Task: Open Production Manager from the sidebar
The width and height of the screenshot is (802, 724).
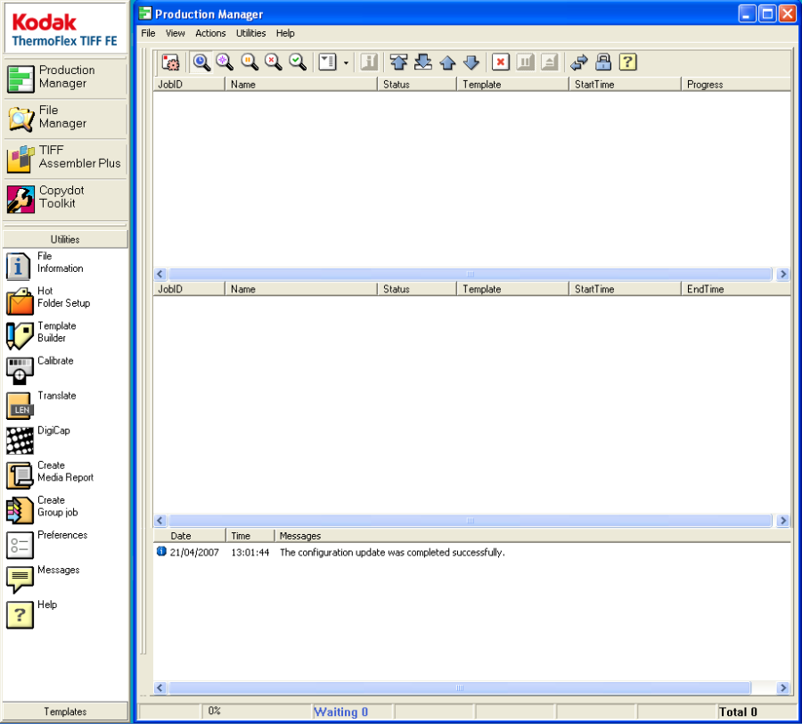Action: coord(65,78)
